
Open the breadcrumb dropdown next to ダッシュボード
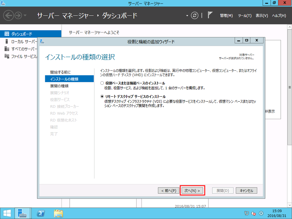tap(188, 15)
